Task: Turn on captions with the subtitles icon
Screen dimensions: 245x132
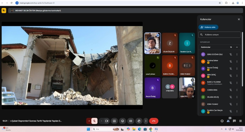Action: 130,121
